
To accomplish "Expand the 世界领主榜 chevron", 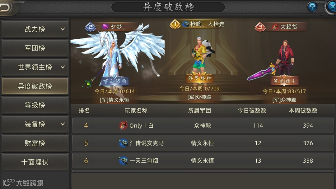I will [x=63, y=67].
